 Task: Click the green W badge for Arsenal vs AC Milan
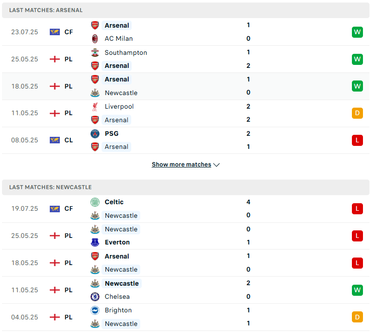(x=357, y=32)
